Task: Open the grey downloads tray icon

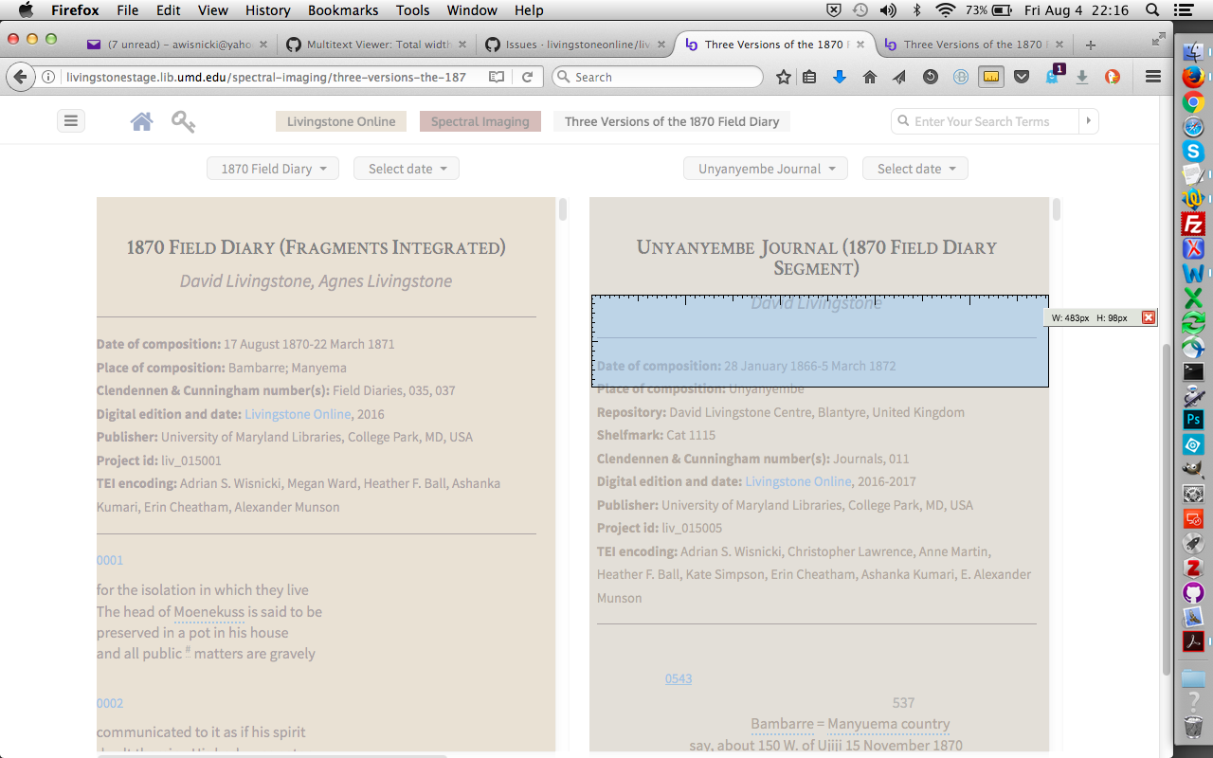Action: [x=1082, y=78]
